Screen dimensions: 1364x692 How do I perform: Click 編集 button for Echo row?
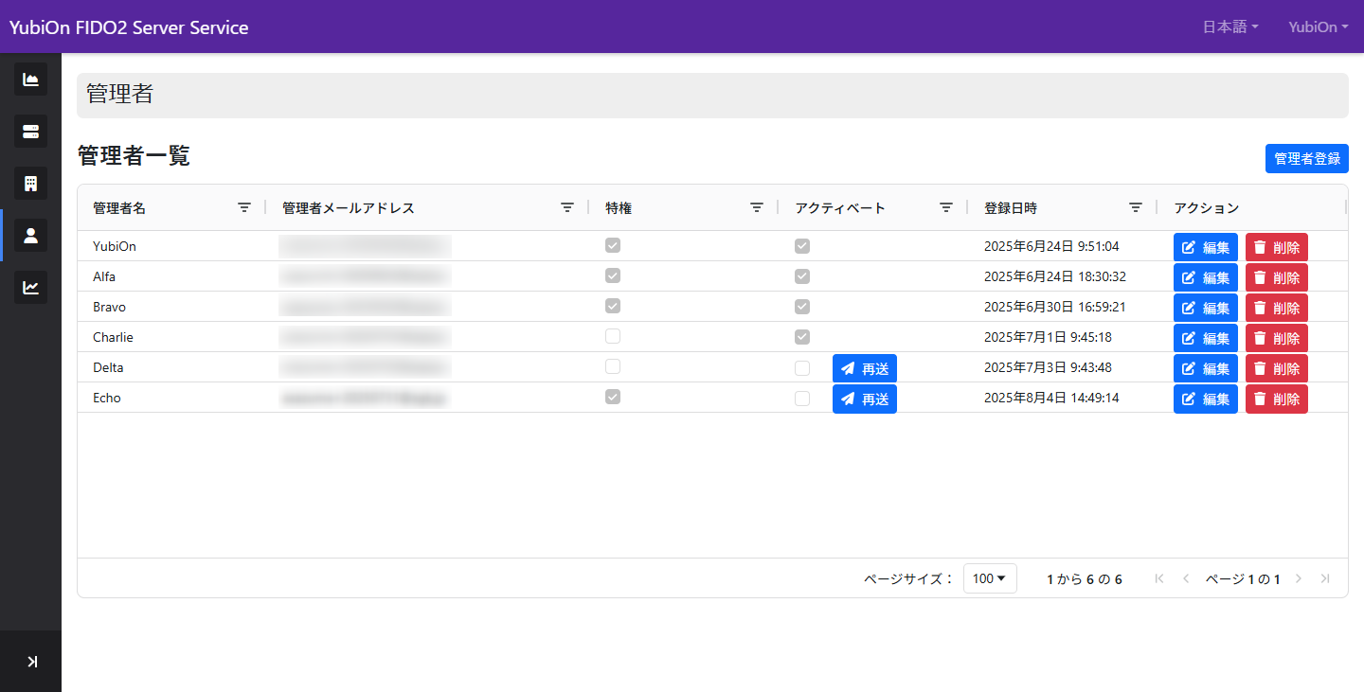tap(1206, 399)
